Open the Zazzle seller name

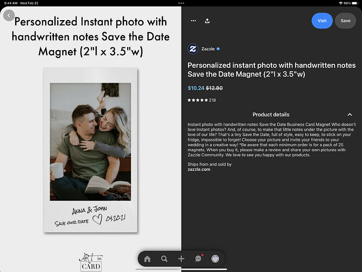pos(208,49)
